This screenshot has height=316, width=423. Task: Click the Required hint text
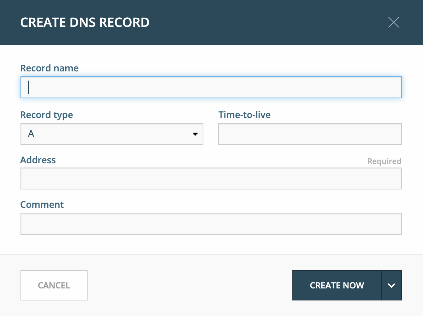(x=384, y=161)
